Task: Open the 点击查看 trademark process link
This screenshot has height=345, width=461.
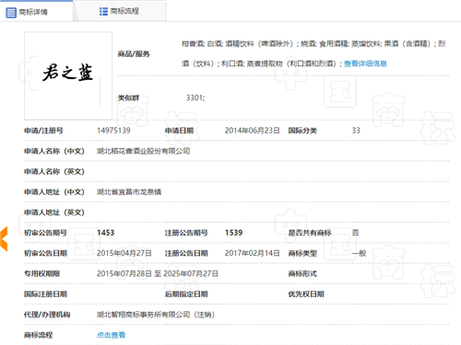Action: pyautogui.click(x=111, y=335)
